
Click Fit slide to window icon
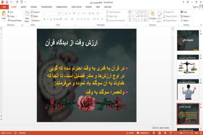[x=201, y=133]
